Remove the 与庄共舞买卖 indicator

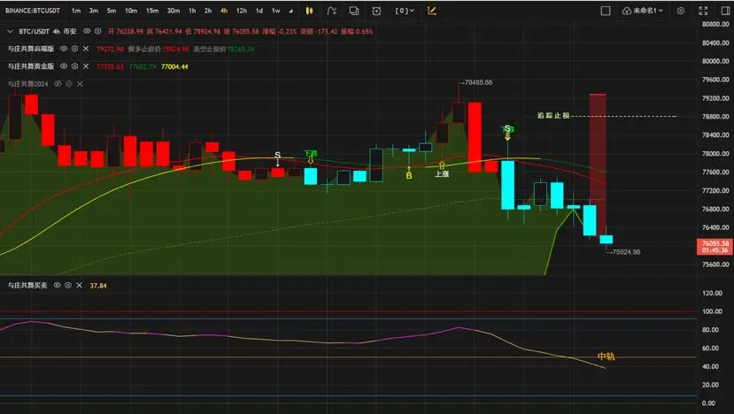(x=79, y=286)
